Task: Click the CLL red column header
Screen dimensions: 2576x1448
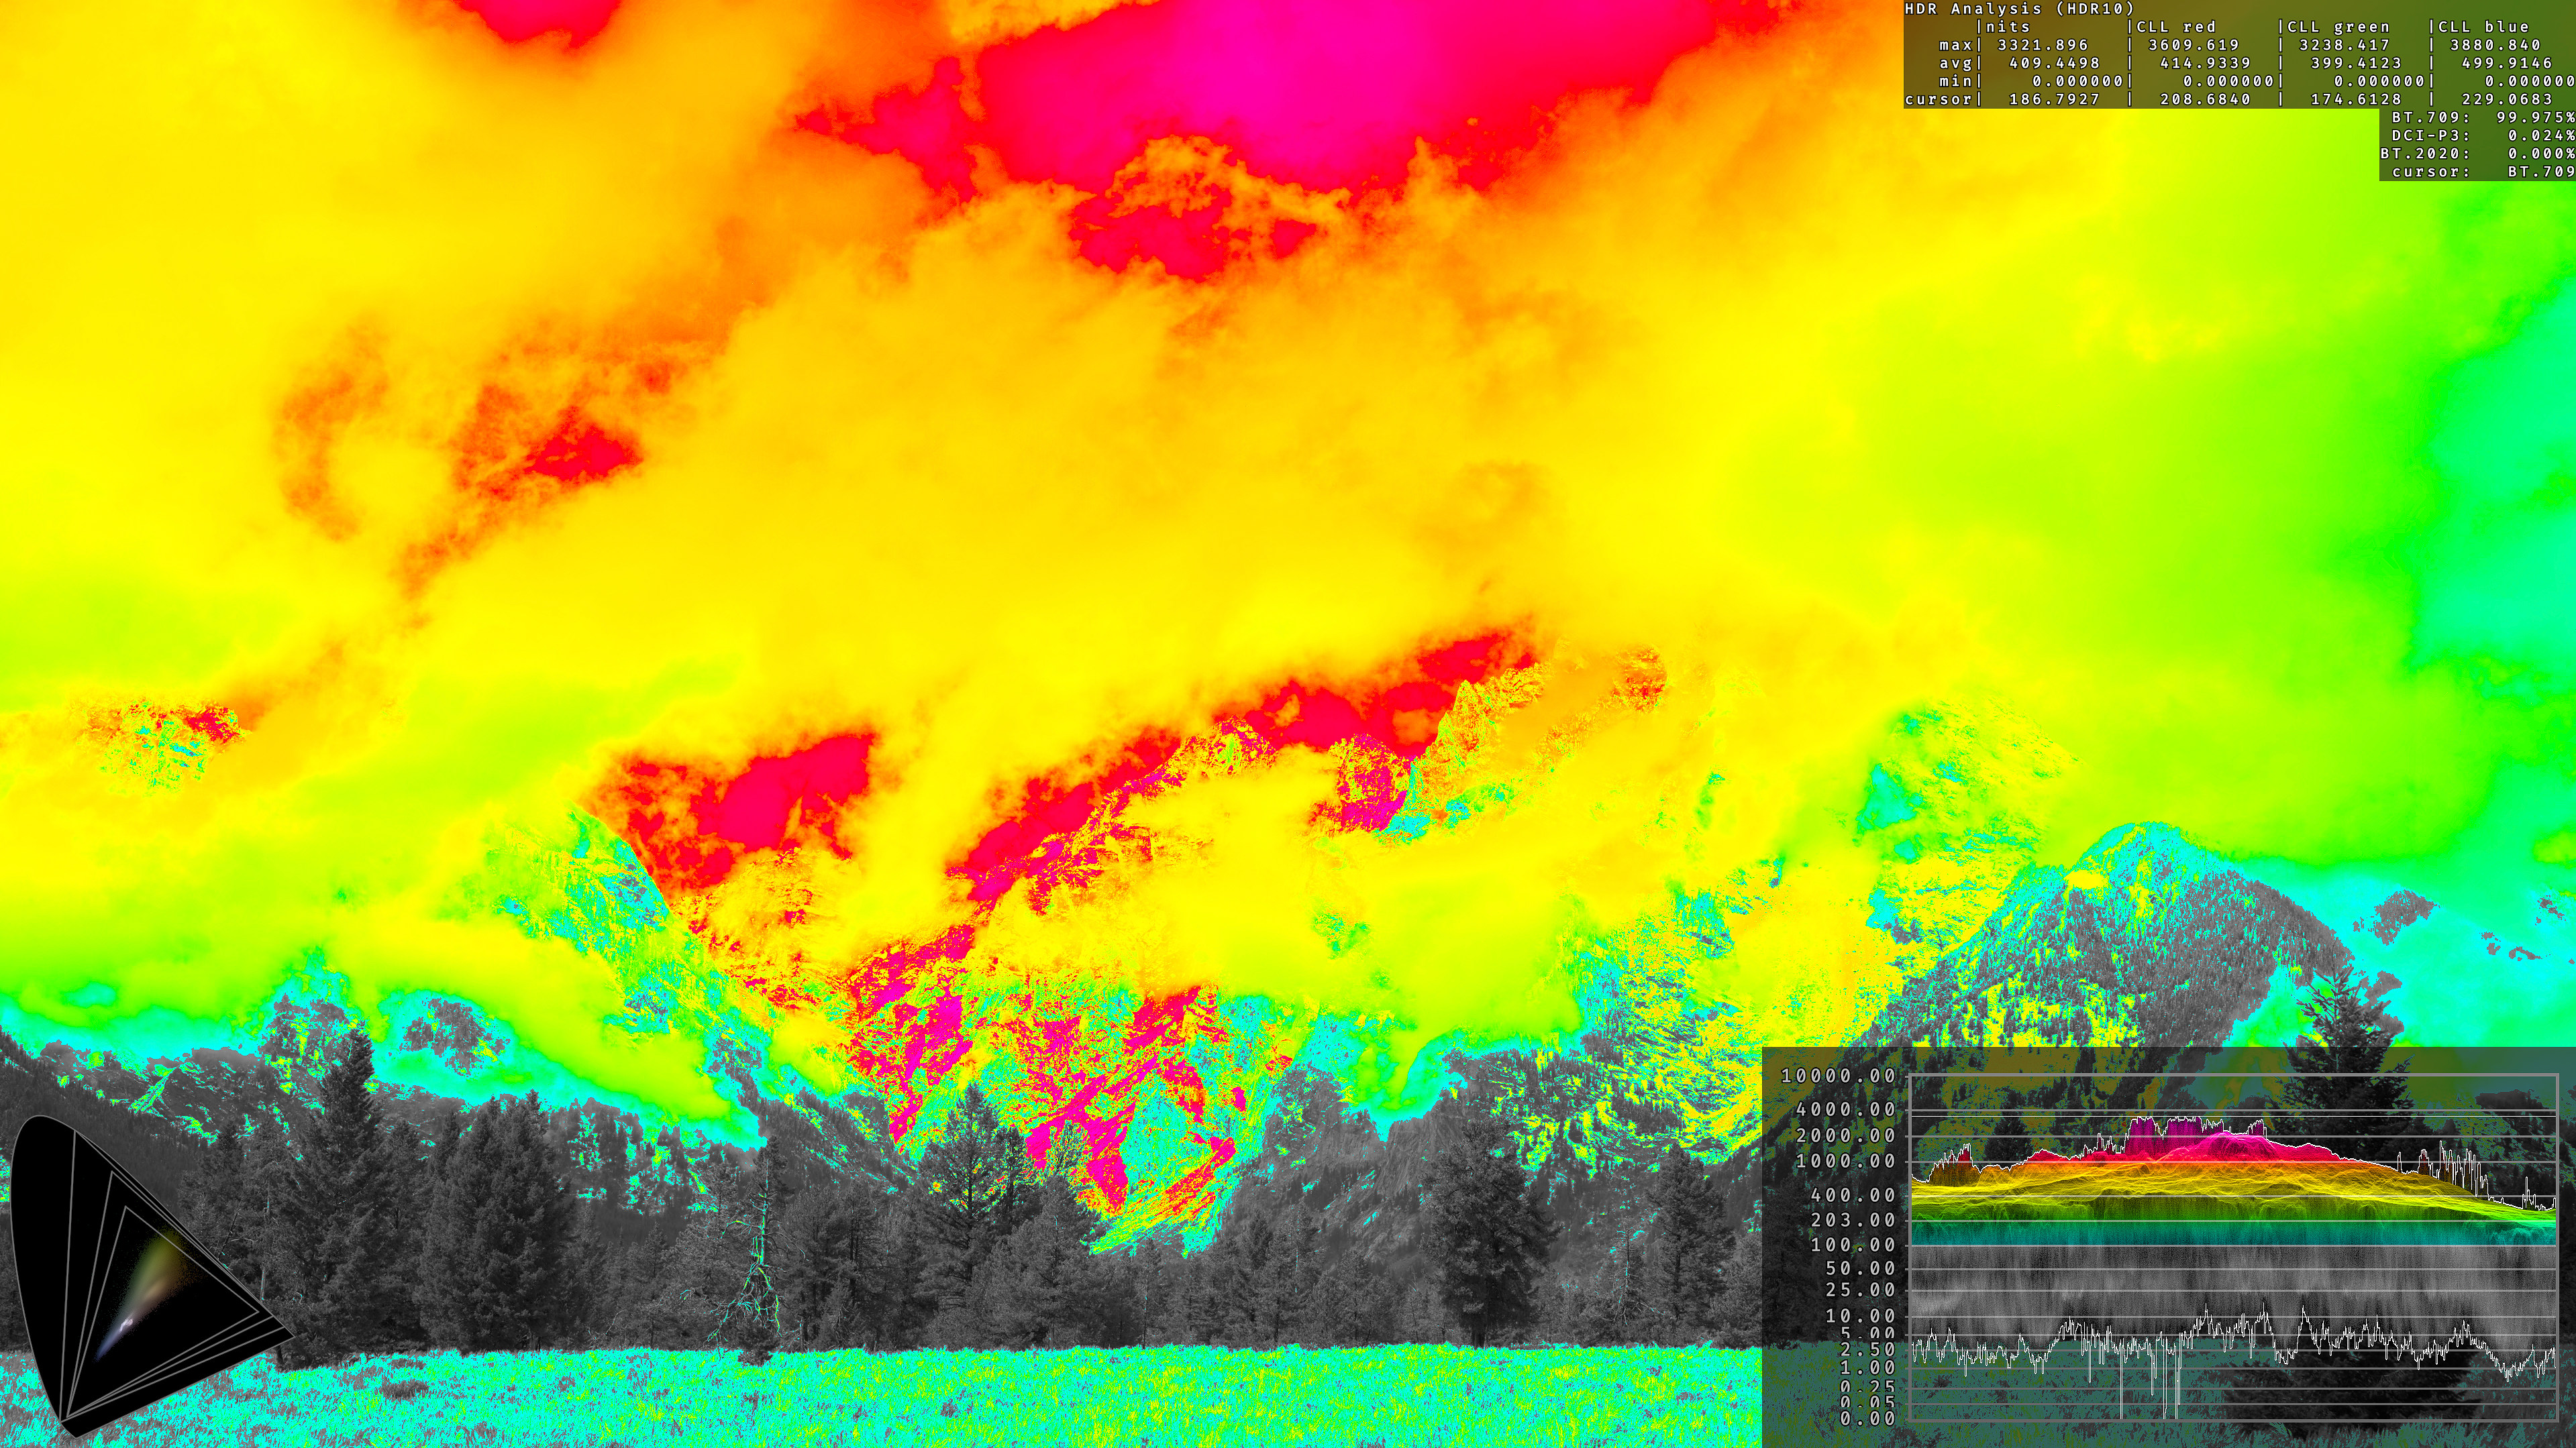Action: 2177,27
